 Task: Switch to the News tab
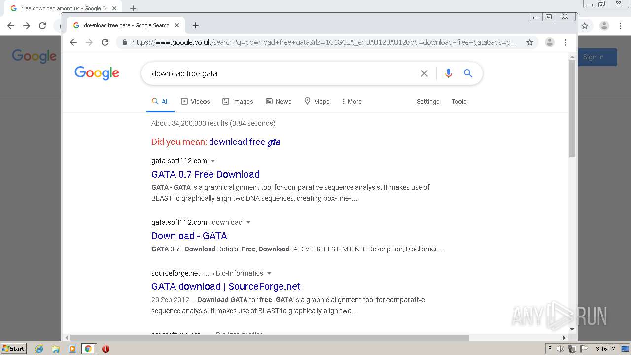coord(279,101)
